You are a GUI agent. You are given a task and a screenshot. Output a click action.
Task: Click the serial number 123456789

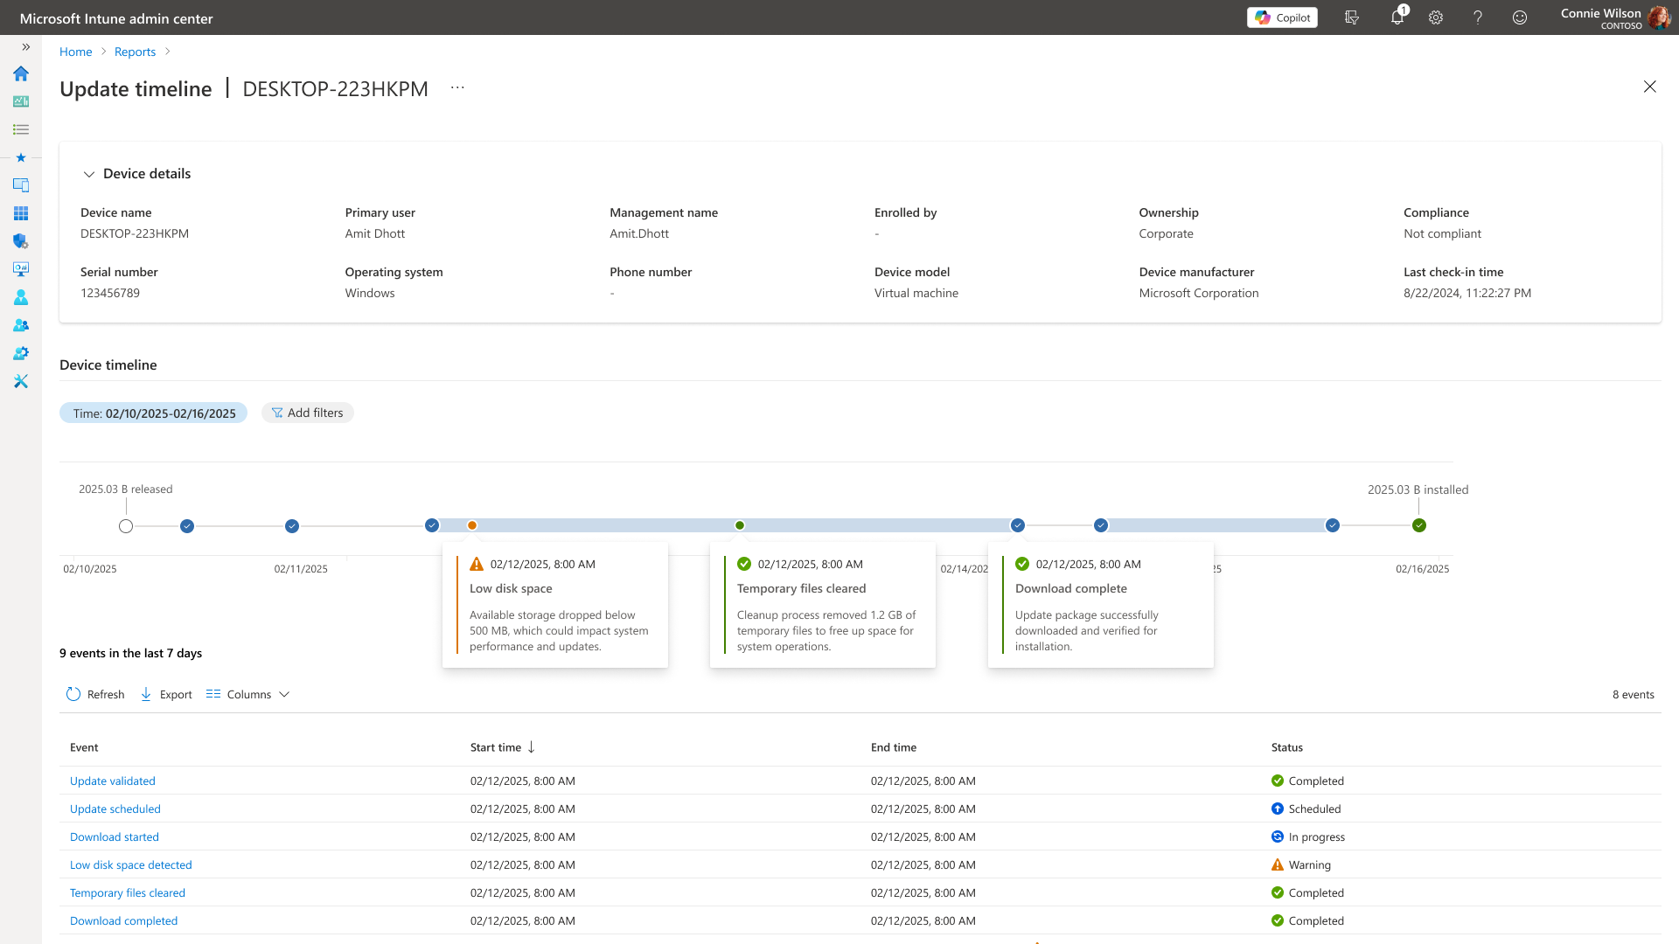(110, 293)
